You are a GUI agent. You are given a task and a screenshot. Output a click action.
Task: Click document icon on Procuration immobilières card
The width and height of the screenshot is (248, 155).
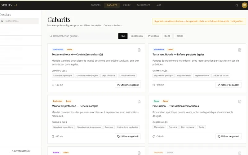240,101
